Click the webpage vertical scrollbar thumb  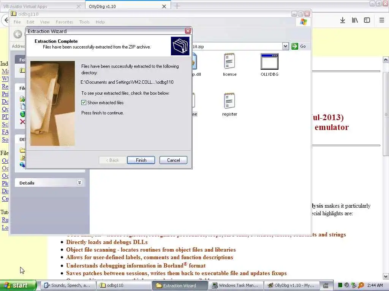pos(386,114)
